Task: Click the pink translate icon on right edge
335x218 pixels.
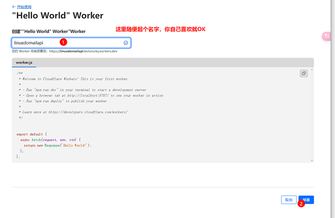Action: [327, 36]
